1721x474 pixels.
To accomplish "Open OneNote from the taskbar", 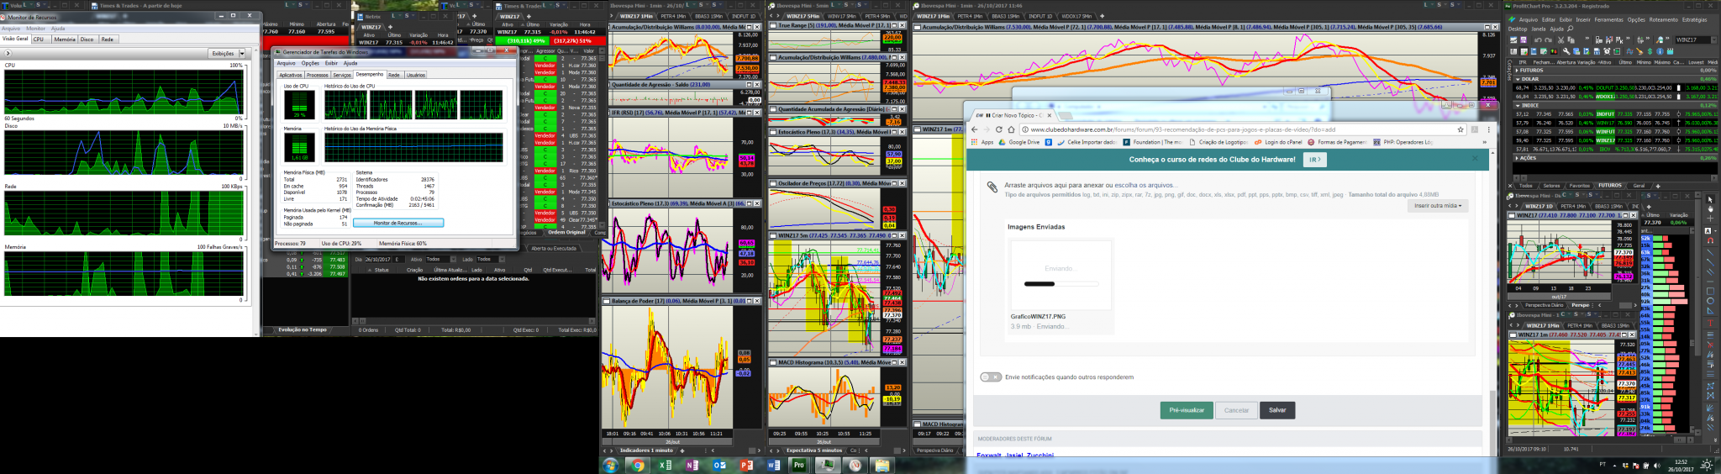I will tap(692, 465).
